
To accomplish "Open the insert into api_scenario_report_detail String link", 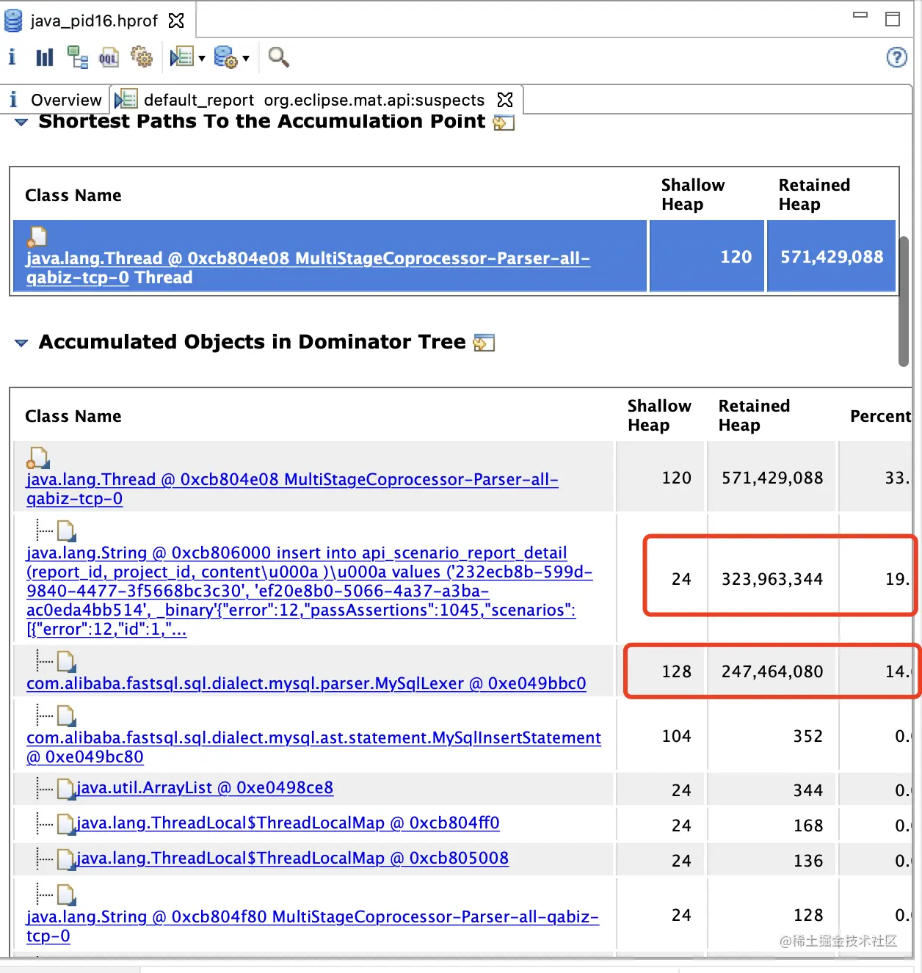I will point(309,591).
